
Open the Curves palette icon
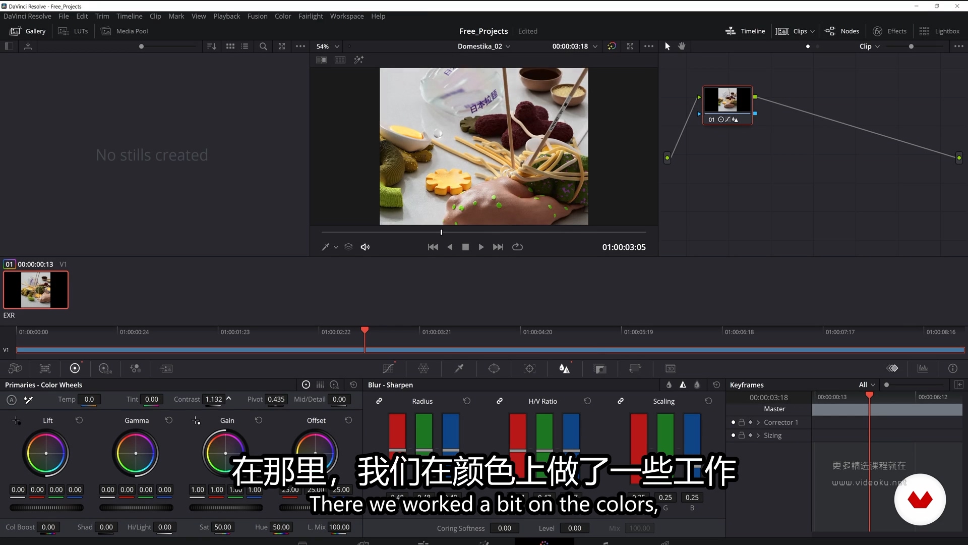[x=388, y=369]
